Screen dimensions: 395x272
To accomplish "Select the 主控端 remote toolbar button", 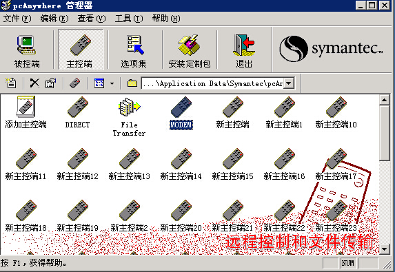I will [81, 50].
